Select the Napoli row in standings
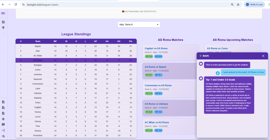This screenshot has height=140, width=270. tap(76, 46)
